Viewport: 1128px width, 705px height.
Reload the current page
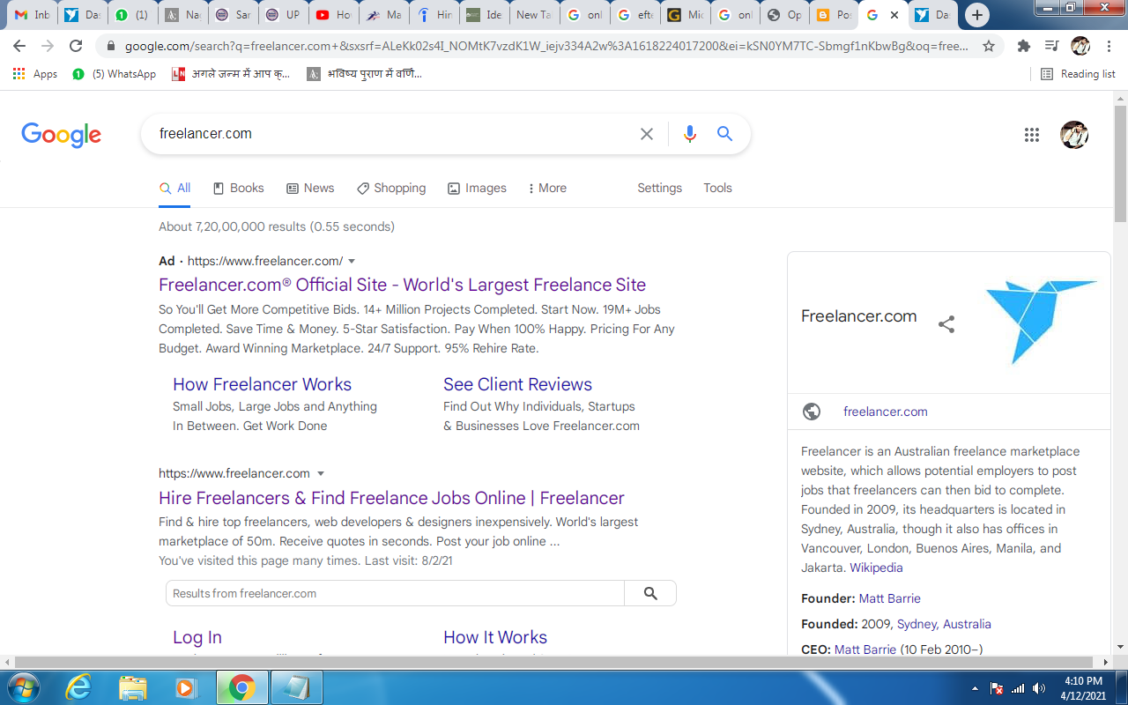coord(76,46)
